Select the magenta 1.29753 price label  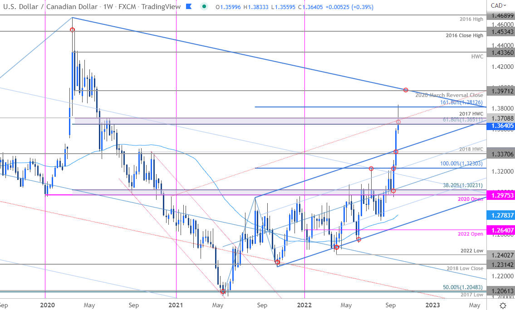tap(500, 195)
